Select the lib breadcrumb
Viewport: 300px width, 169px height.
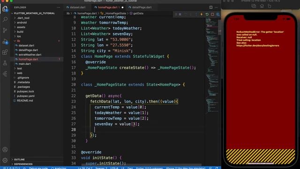(x=68, y=14)
